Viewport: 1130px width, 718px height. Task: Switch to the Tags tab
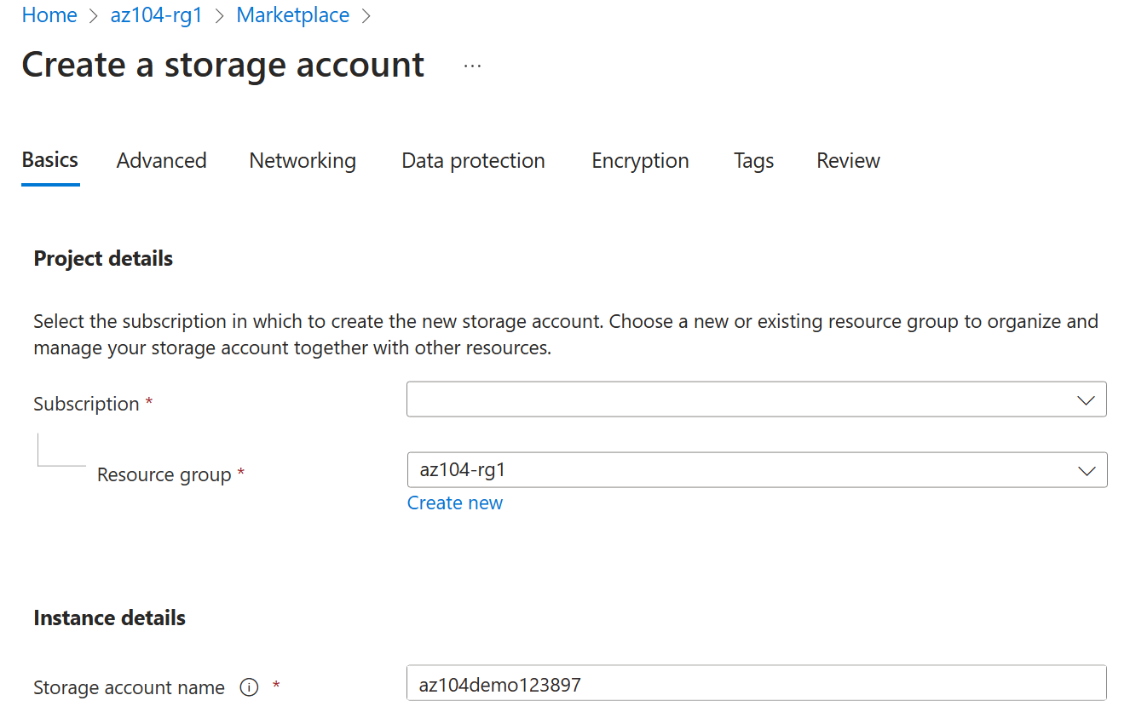(753, 160)
